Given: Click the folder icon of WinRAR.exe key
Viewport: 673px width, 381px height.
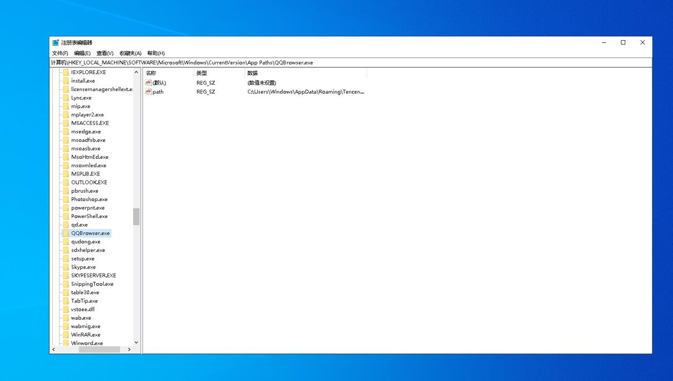Looking at the screenshot, I should [66, 335].
